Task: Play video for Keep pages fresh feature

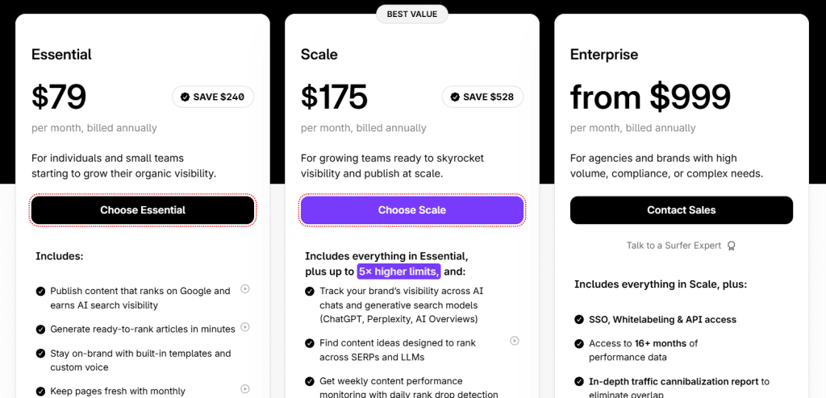Action: 245,389
